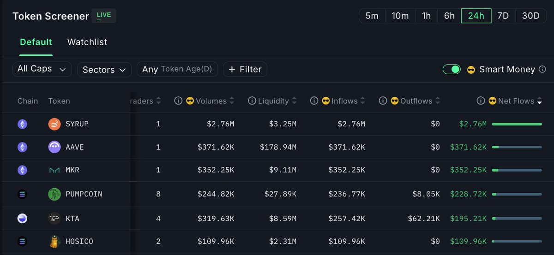Click the $195.21K net flow value for KTA
Screen dimensions: 554x255
point(468,219)
